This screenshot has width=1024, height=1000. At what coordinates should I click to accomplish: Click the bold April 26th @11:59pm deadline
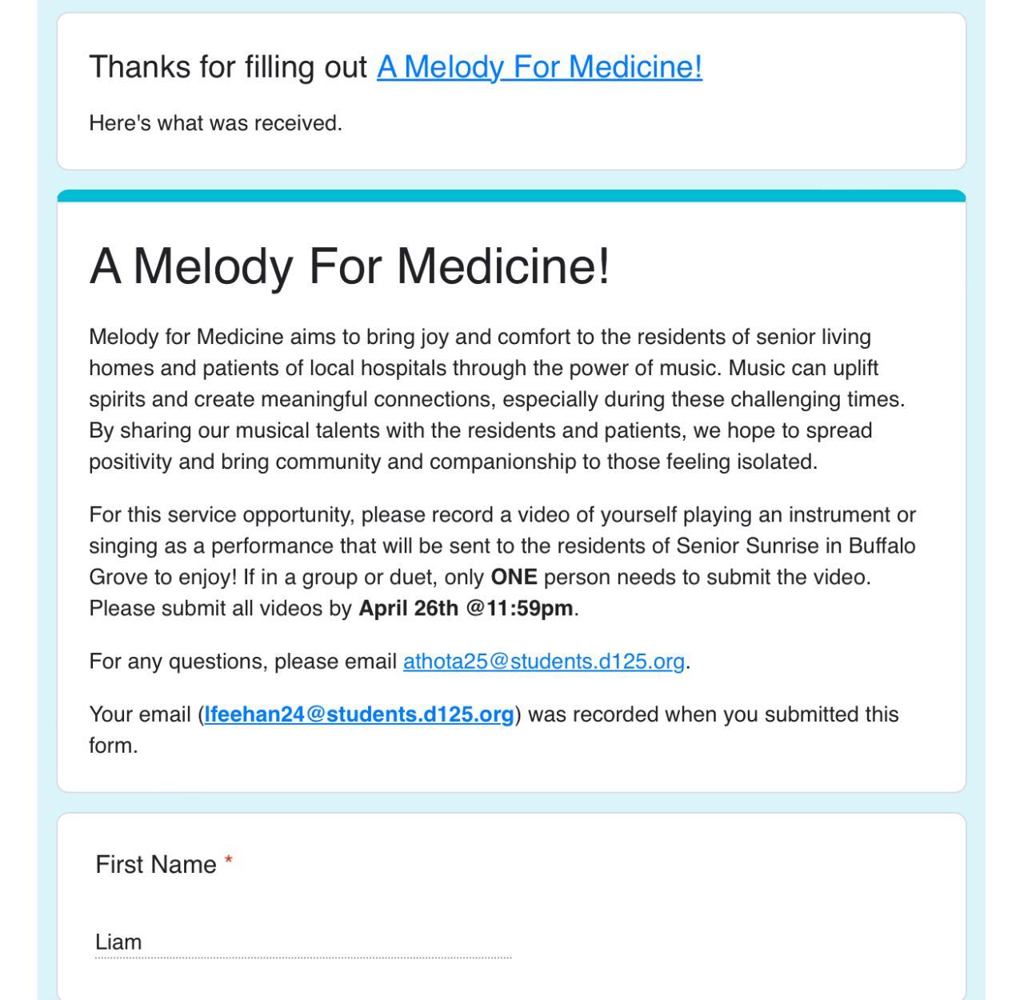coord(466,609)
